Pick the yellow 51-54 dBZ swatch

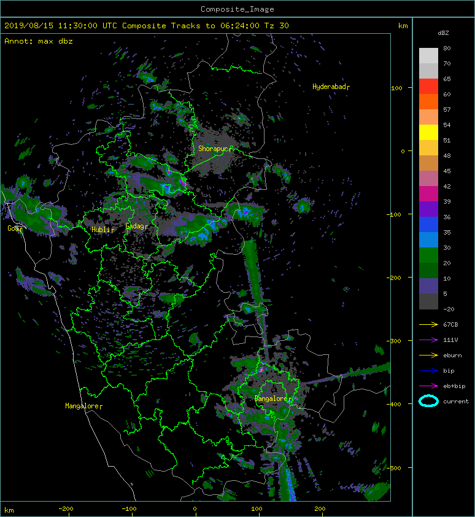coord(428,132)
